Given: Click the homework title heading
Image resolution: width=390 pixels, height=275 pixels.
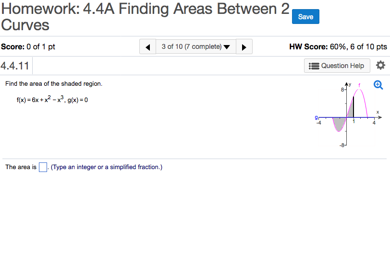Looking at the screenshot, I should [145, 17].
